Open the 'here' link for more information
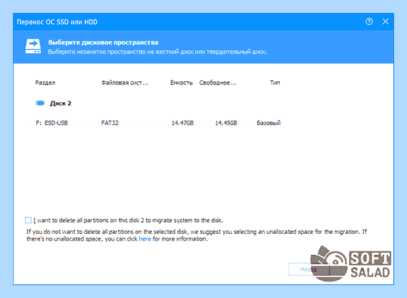Viewport: 407px width, 298px height. [x=144, y=239]
